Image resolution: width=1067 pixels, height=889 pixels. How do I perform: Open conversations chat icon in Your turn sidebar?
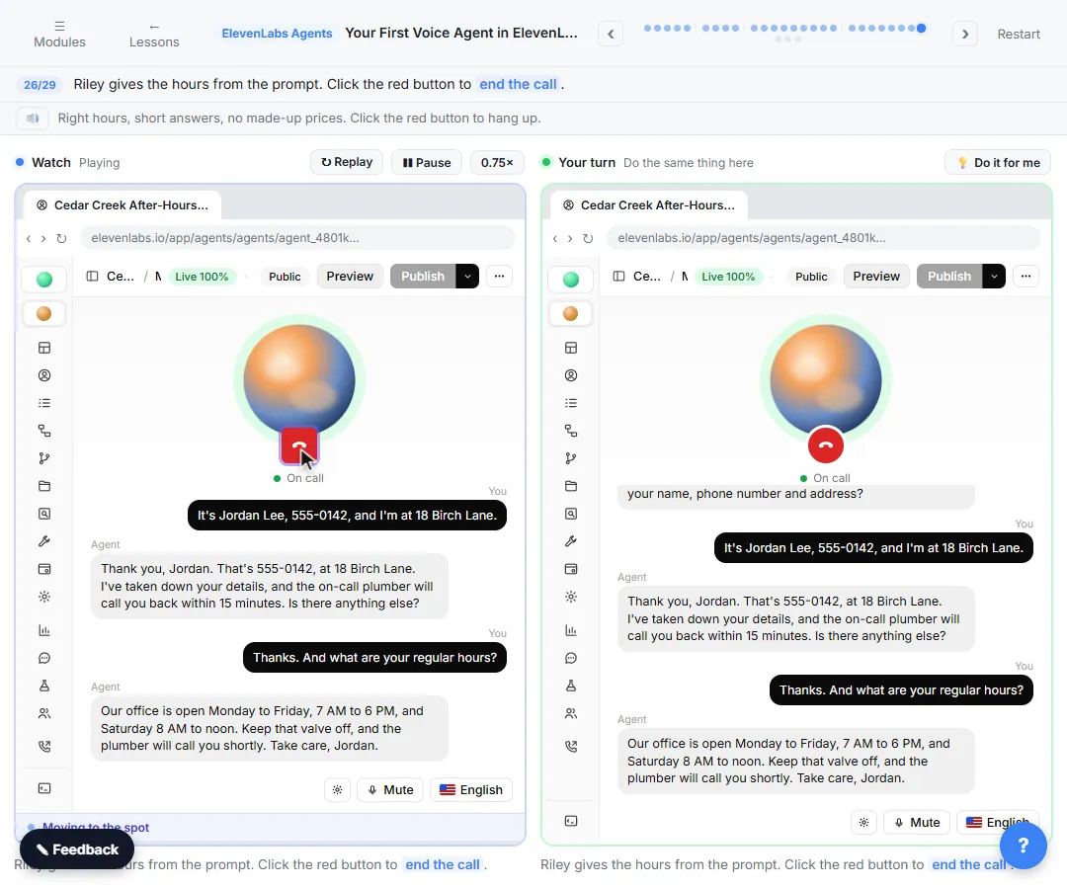tap(571, 658)
